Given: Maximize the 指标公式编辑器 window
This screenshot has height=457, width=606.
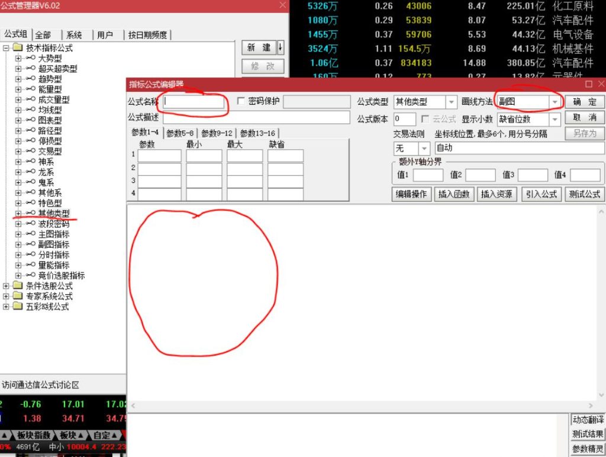Looking at the screenshot, I should [x=589, y=84].
